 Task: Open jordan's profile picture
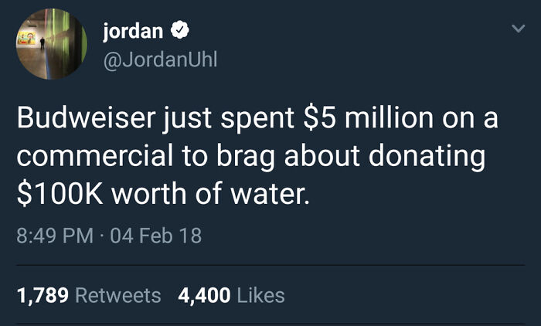point(52,44)
